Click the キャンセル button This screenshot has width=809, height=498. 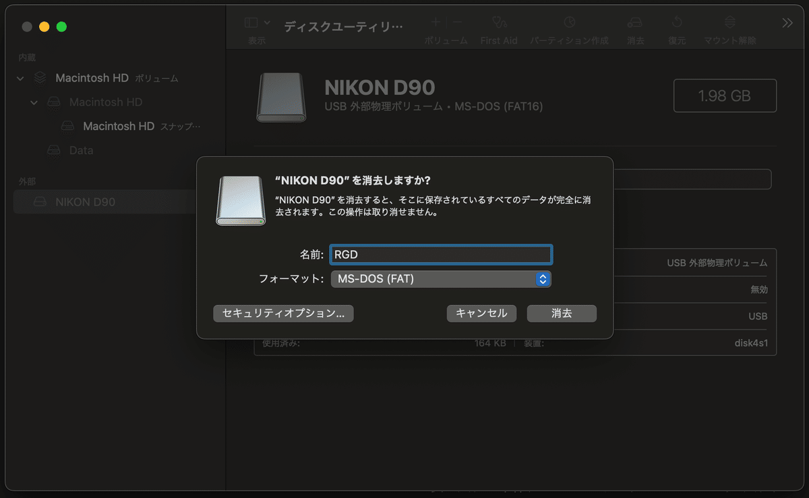pos(481,313)
